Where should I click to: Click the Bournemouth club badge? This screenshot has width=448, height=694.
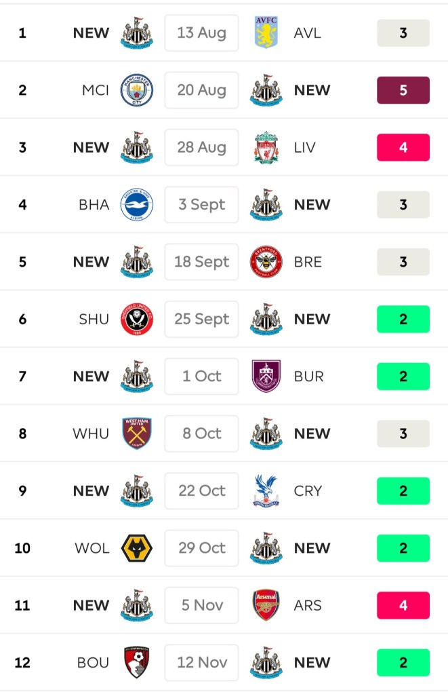point(136,662)
